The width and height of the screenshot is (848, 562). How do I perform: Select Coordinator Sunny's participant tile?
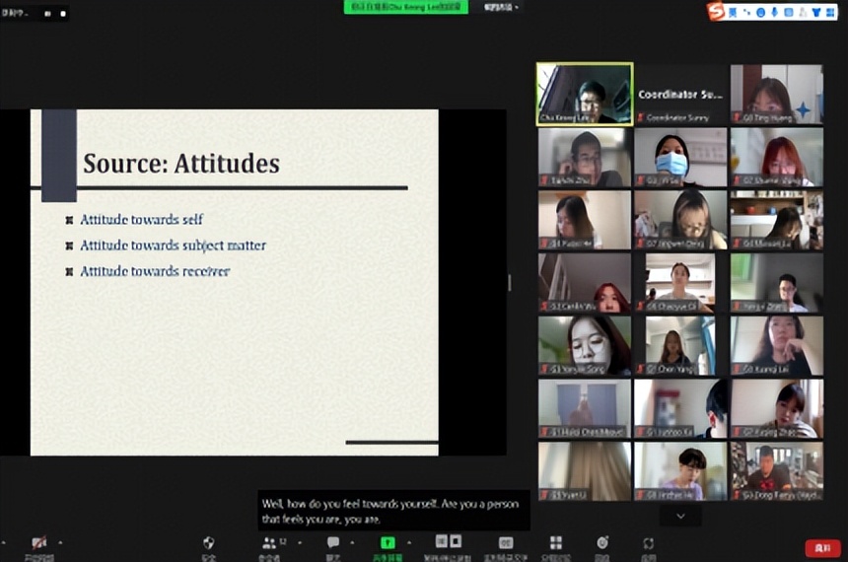[x=679, y=94]
